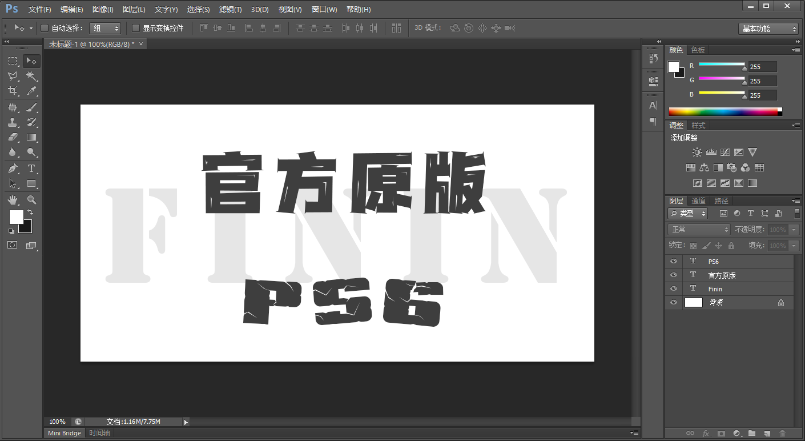The width and height of the screenshot is (805, 441).
Task: Expand the 不透明度 slider arrow
Action: 794,230
